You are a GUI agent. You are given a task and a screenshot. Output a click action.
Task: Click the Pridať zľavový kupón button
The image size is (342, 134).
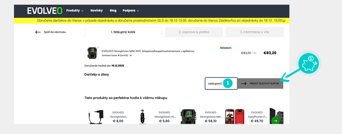click(x=260, y=84)
